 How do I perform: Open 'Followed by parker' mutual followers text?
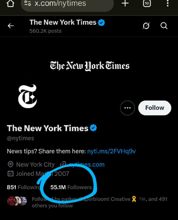coord(99,202)
